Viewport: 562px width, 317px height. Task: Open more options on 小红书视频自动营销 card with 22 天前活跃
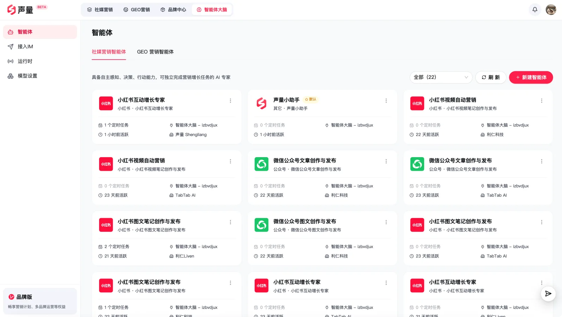(542, 101)
